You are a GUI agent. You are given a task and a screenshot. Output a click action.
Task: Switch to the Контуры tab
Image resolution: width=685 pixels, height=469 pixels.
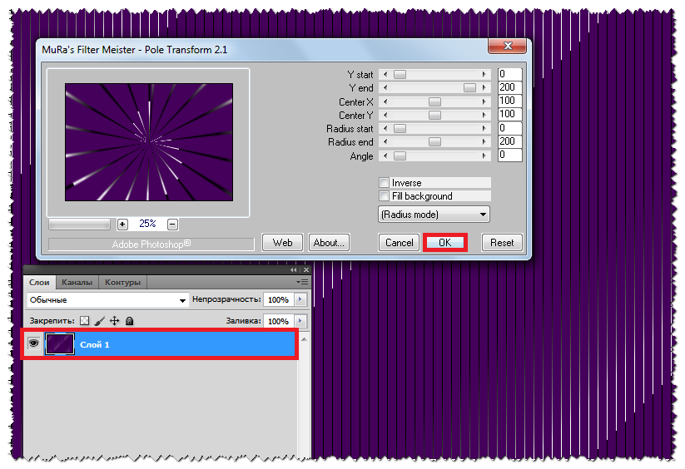[x=122, y=282]
